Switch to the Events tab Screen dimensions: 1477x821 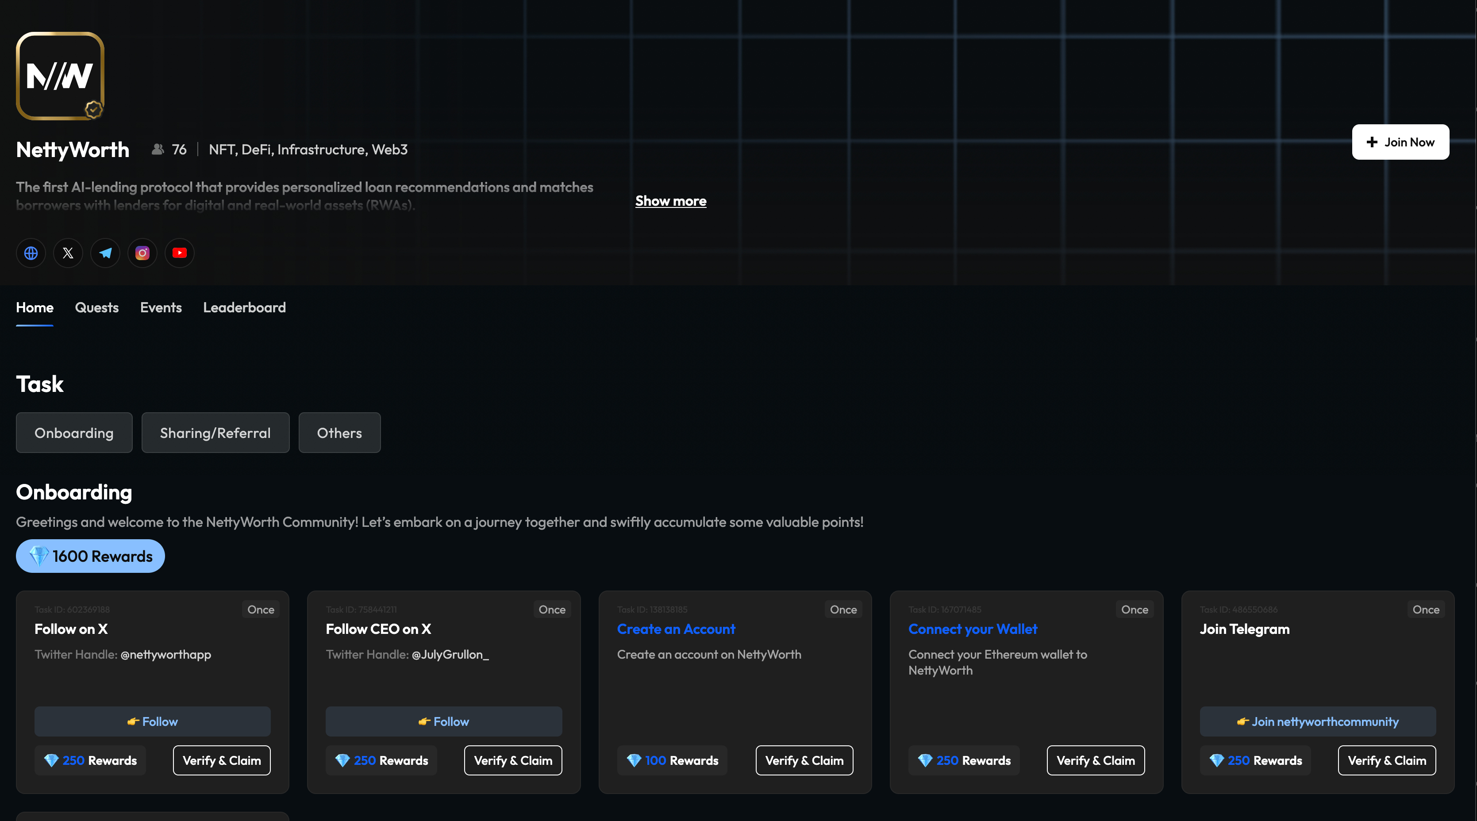click(x=161, y=308)
